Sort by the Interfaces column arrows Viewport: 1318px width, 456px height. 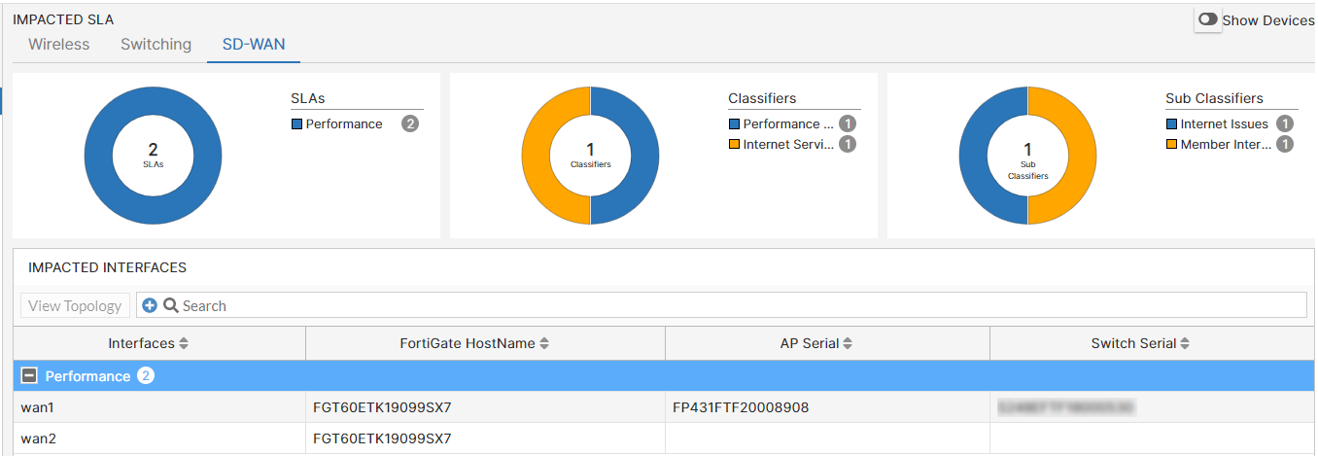coord(184,343)
